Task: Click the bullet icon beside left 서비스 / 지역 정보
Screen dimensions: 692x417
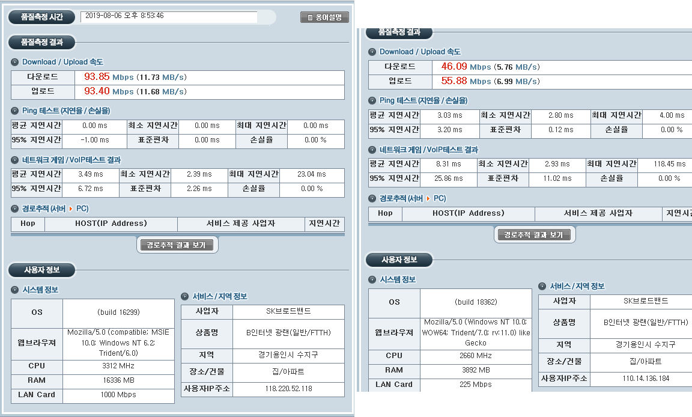Action: pos(185,296)
